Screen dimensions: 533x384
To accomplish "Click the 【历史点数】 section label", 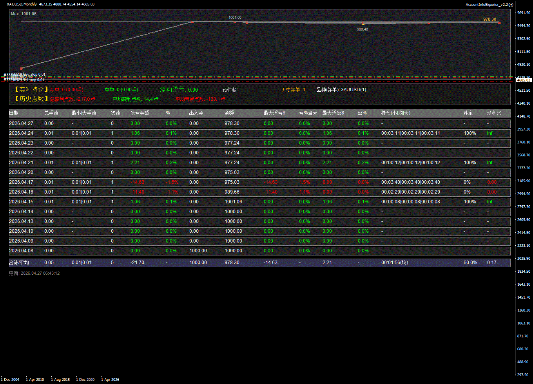I will (31, 99).
